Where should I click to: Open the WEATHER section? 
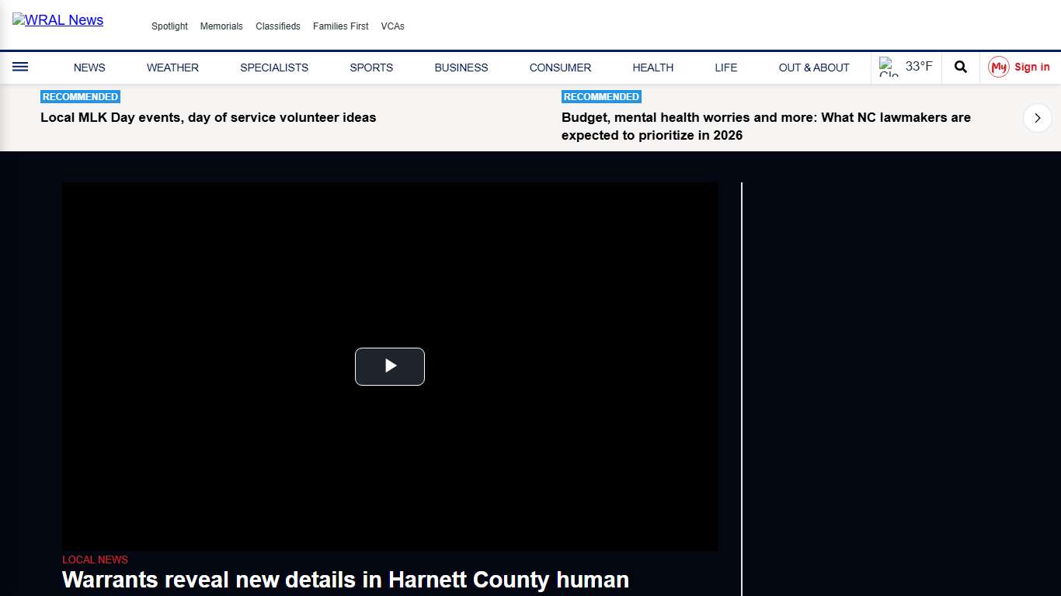(x=172, y=68)
